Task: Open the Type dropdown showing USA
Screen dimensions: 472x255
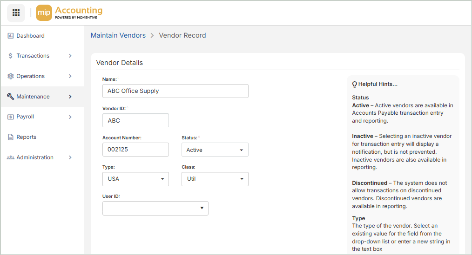Action: (x=135, y=179)
